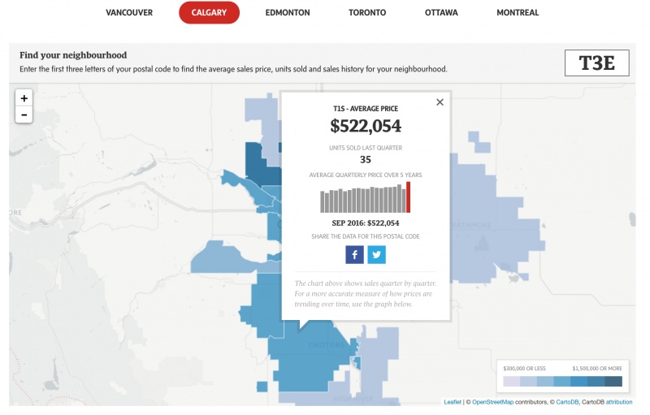Click the lightest swatch in price legend
Screen dimensions: 650x415
point(511,381)
